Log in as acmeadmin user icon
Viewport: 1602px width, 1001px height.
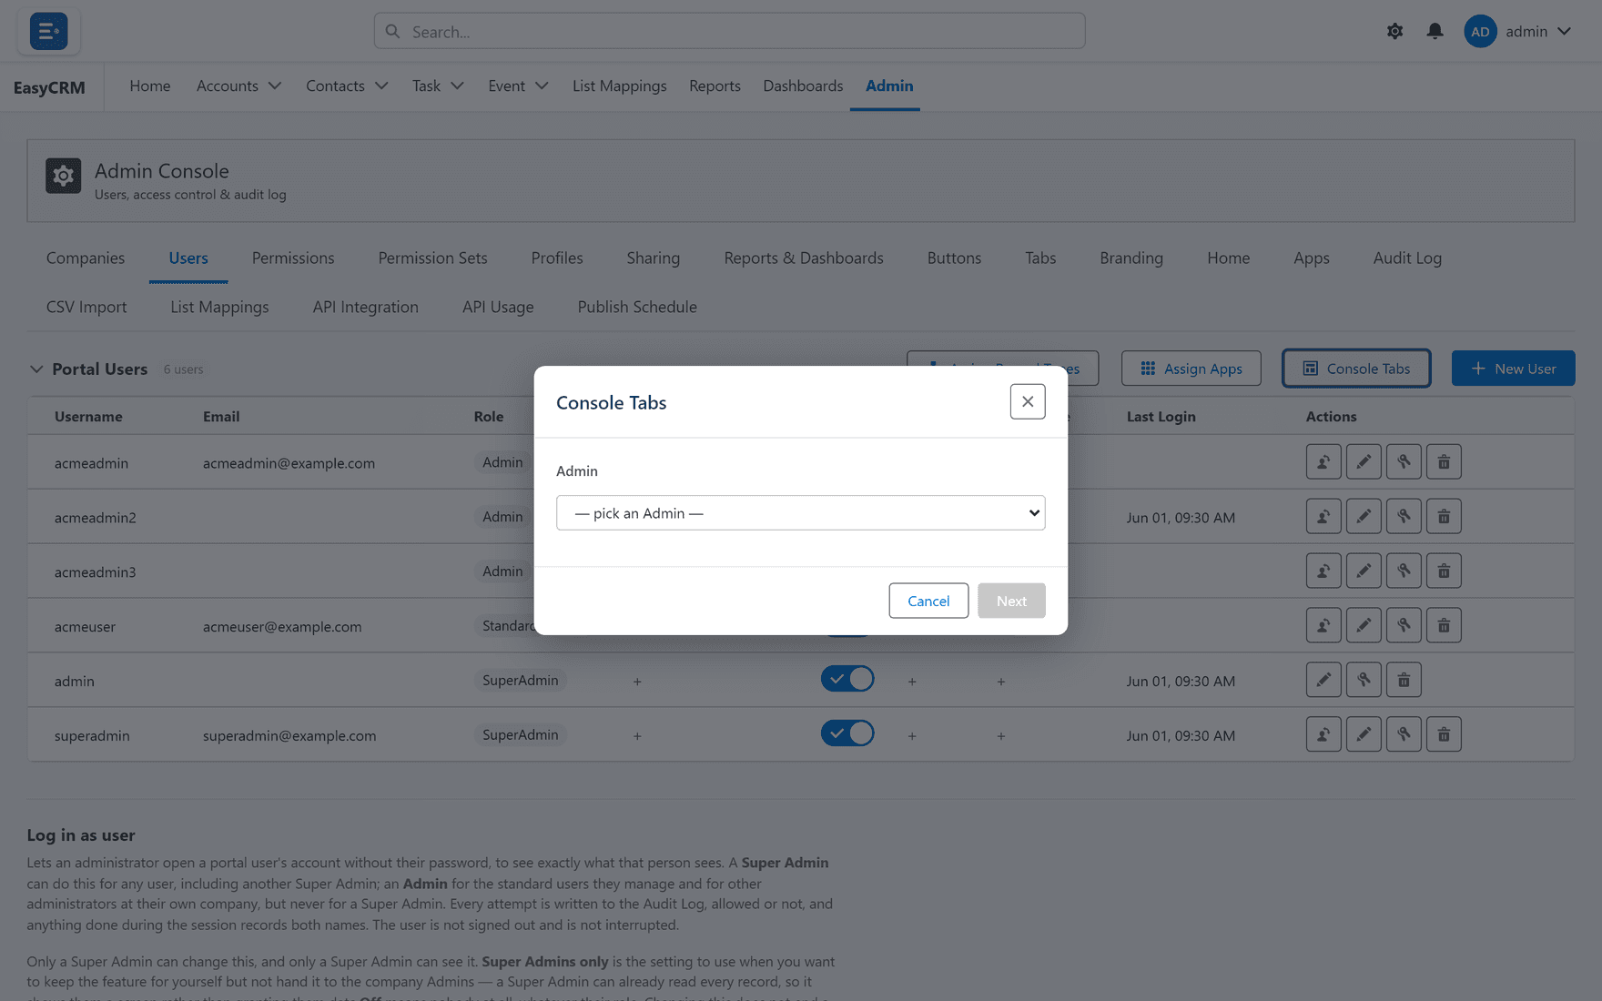click(x=1323, y=461)
